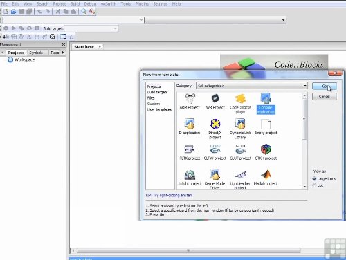Switch to the Symbols tab

tap(36, 53)
